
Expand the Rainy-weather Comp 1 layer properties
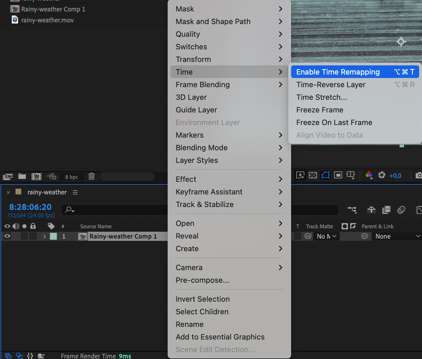tap(44, 236)
